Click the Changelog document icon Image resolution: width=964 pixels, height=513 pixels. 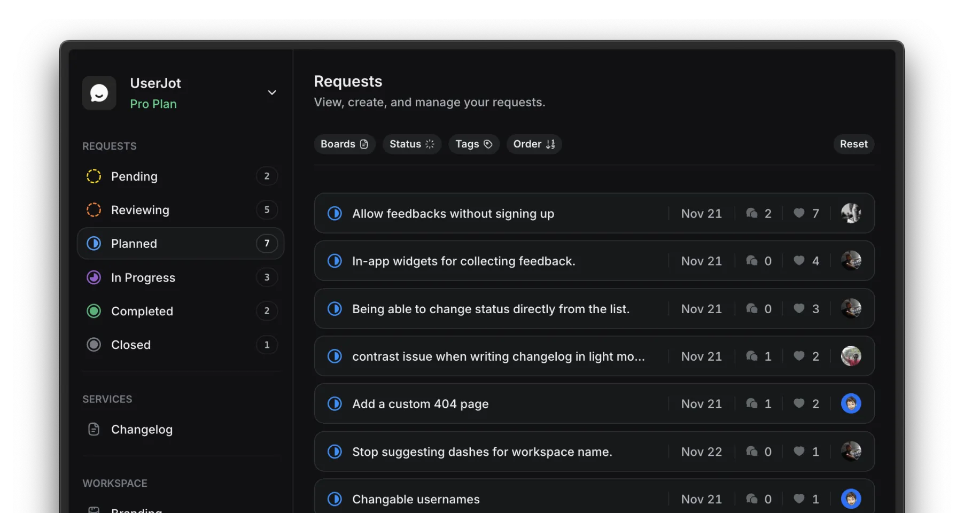point(94,429)
